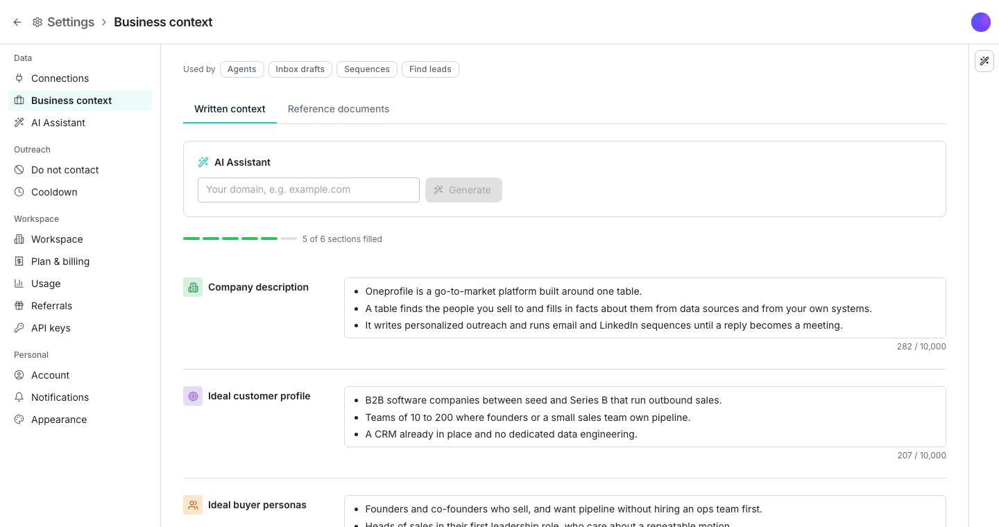999x527 pixels.
Task: Click the AI Assistant card wand icon
Action: (x=203, y=162)
